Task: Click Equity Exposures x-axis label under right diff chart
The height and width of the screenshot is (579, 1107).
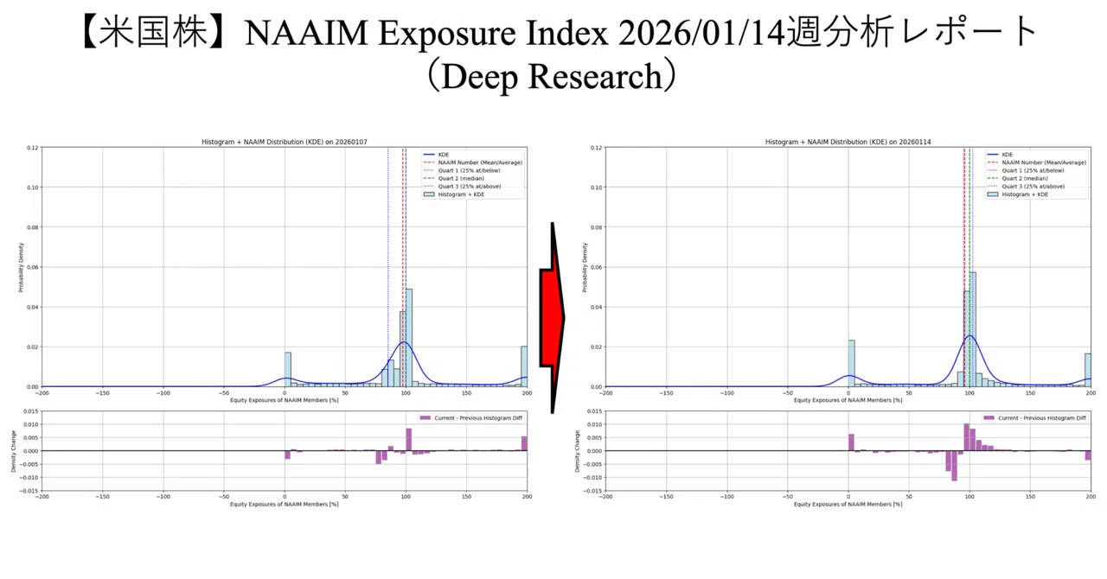Action: tap(848, 504)
